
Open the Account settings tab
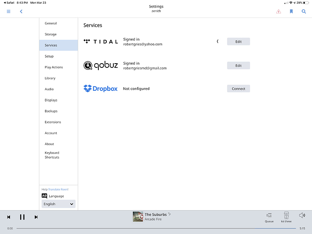(59, 133)
